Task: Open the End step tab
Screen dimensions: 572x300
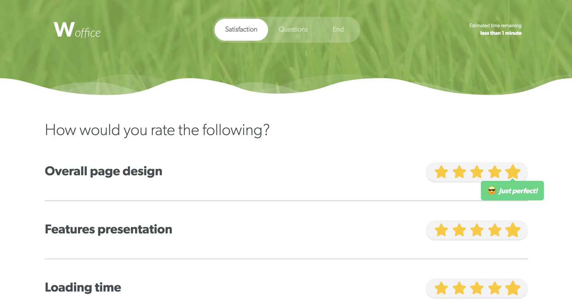Action: click(x=338, y=29)
